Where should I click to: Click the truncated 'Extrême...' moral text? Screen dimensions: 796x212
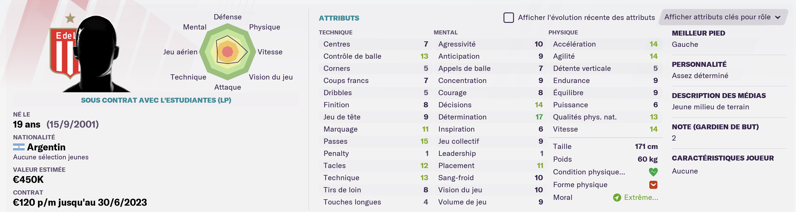click(641, 198)
